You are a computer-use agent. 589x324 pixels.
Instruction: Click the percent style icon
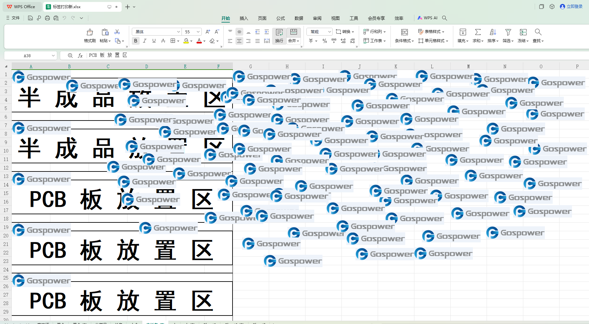[325, 41]
